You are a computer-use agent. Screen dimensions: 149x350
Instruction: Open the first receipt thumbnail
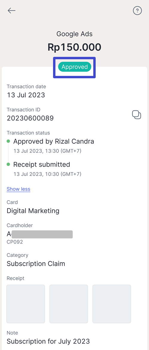pyautogui.click(x=26, y=304)
